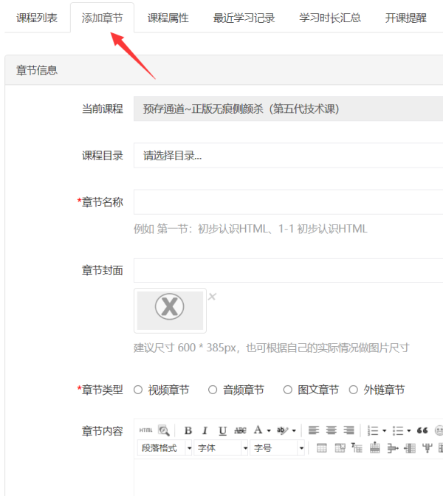The height and width of the screenshot is (496, 443).
Task: Select 视频章节 chapter type
Action: click(138, 390)
